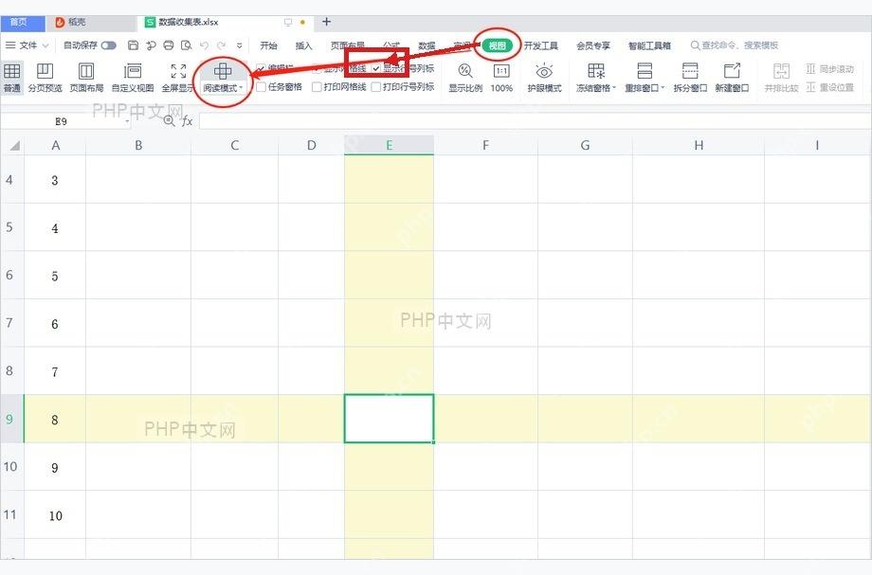This screenshot has height=575, width=872.
Task: Select the 页面布局 view icon in ribbon
Action: coord(86,78)
